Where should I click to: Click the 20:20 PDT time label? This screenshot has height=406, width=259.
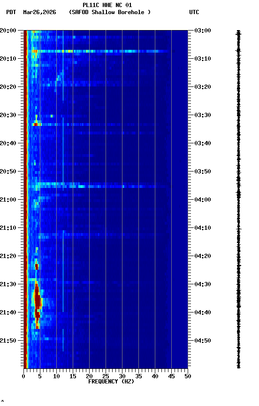pos(8,87)
